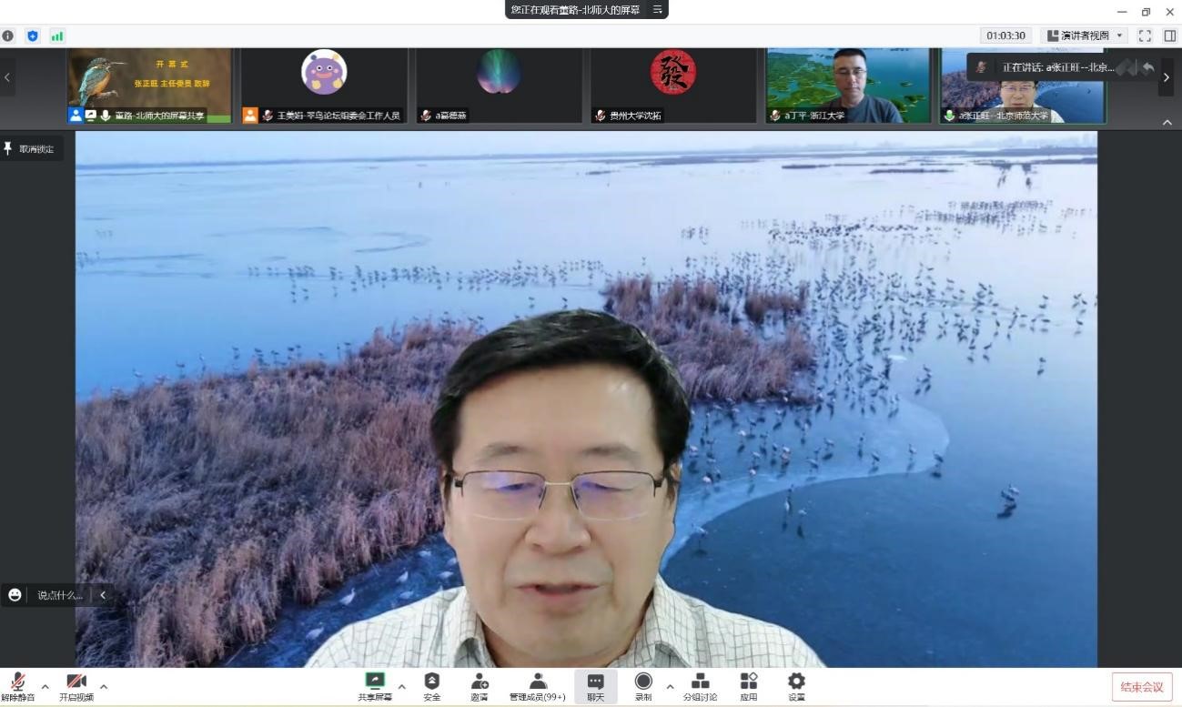Open Manage Members (管理成员) panel
1182x707 pixels.
(x=537, y=682)
